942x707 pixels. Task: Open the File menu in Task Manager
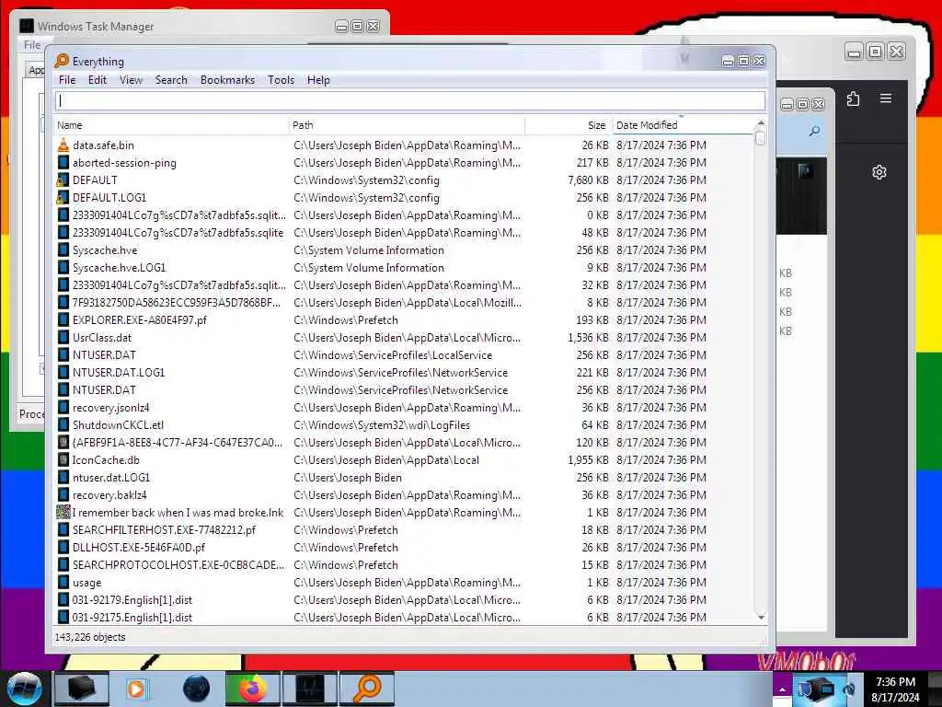tap(32, 45)
